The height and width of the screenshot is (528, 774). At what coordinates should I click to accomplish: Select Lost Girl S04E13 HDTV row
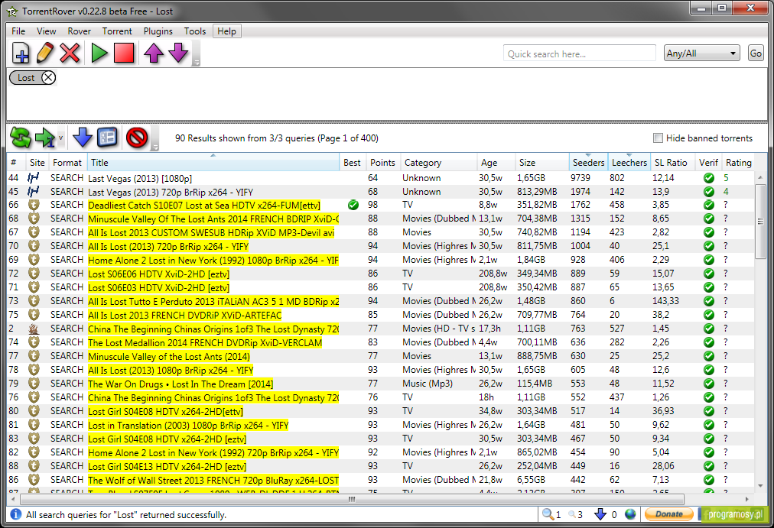click(381, 466)
